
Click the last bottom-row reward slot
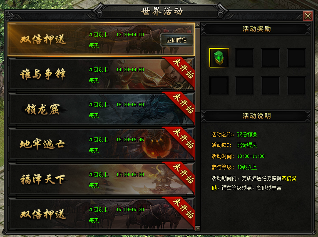tap(296, 86)
